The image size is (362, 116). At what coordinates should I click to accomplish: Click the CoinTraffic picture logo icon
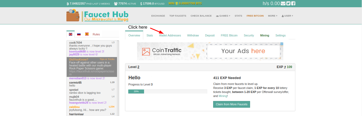click(146, 51)
